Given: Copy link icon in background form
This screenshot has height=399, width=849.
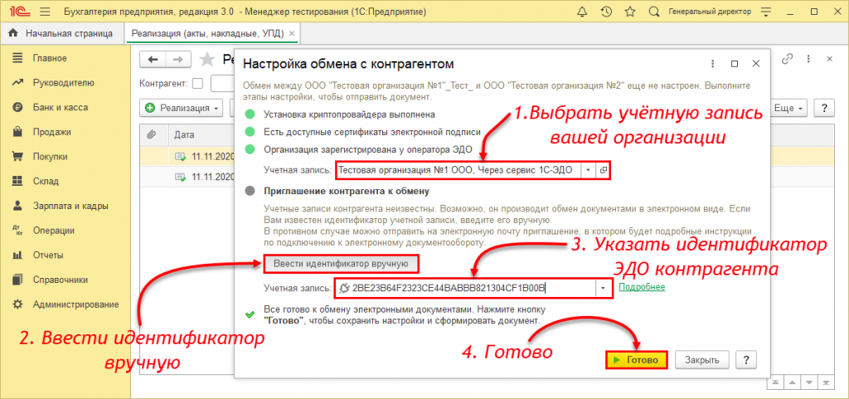Looking at the screenshot, I should 788,59.
